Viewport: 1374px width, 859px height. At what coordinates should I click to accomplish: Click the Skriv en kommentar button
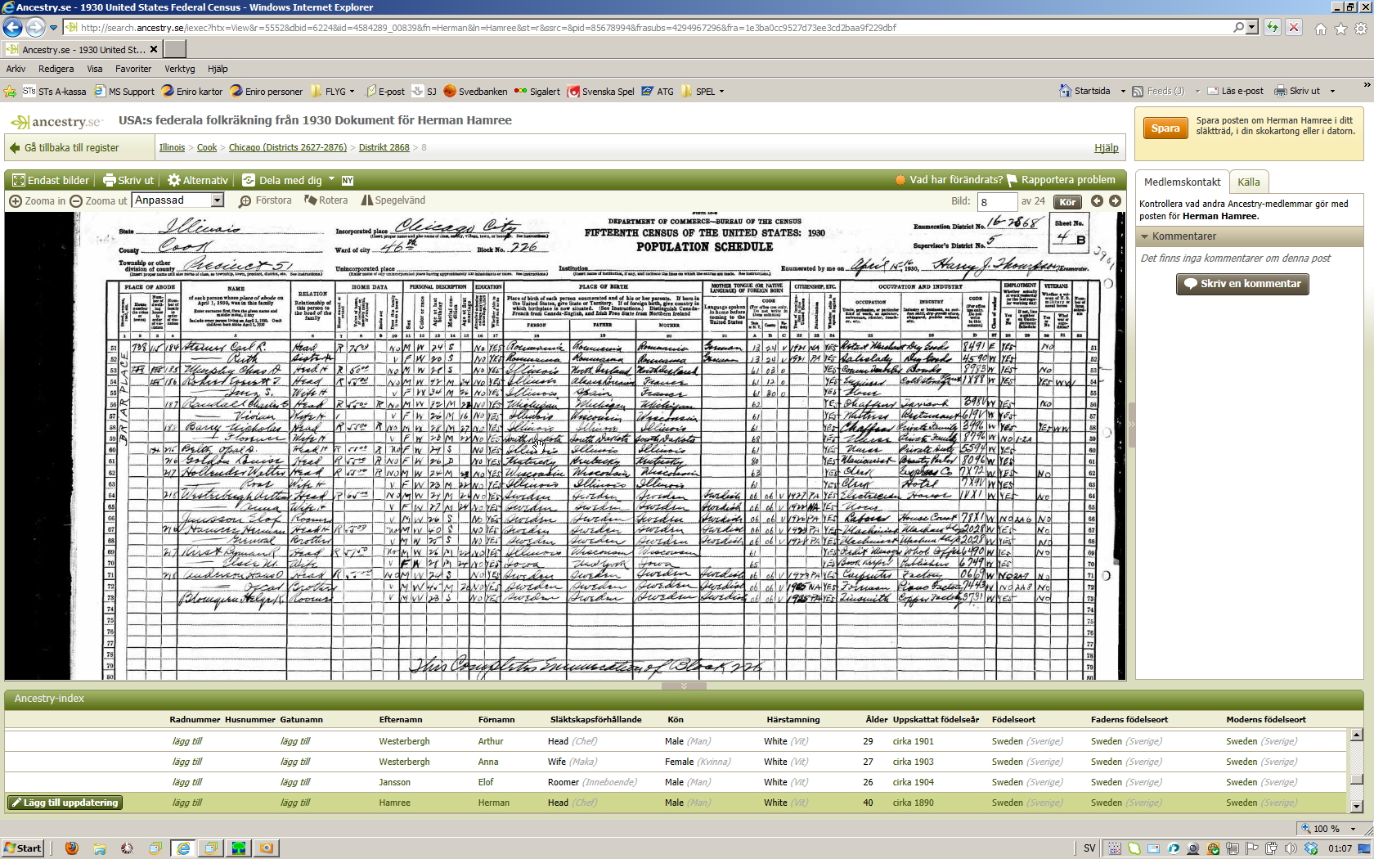click(1242, 284)
